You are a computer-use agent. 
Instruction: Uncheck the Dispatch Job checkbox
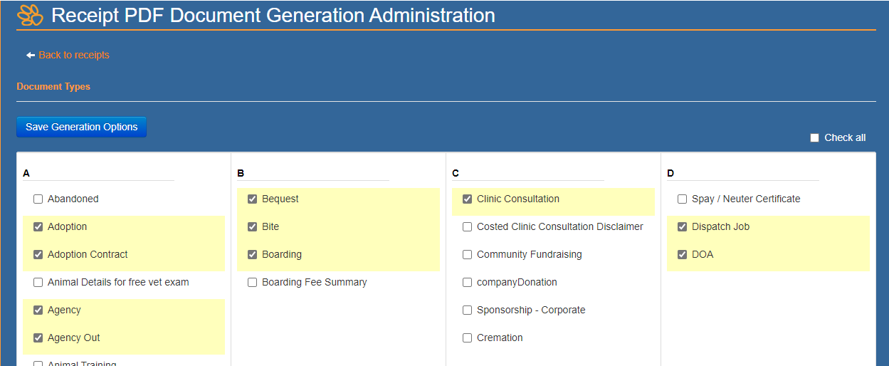[683, 227]
